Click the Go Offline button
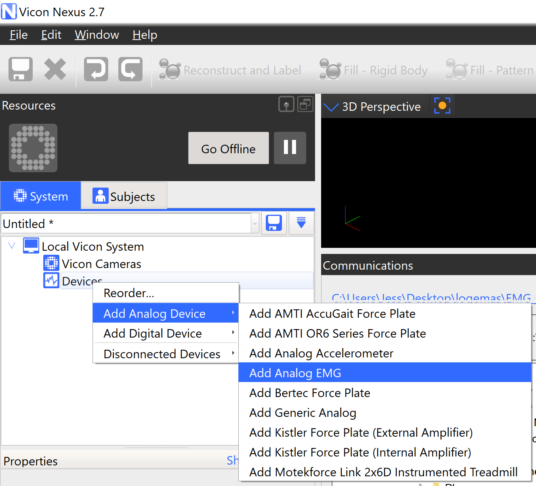Image resolution: width=536 pixels, height=486 pixels. click(229, 148)
